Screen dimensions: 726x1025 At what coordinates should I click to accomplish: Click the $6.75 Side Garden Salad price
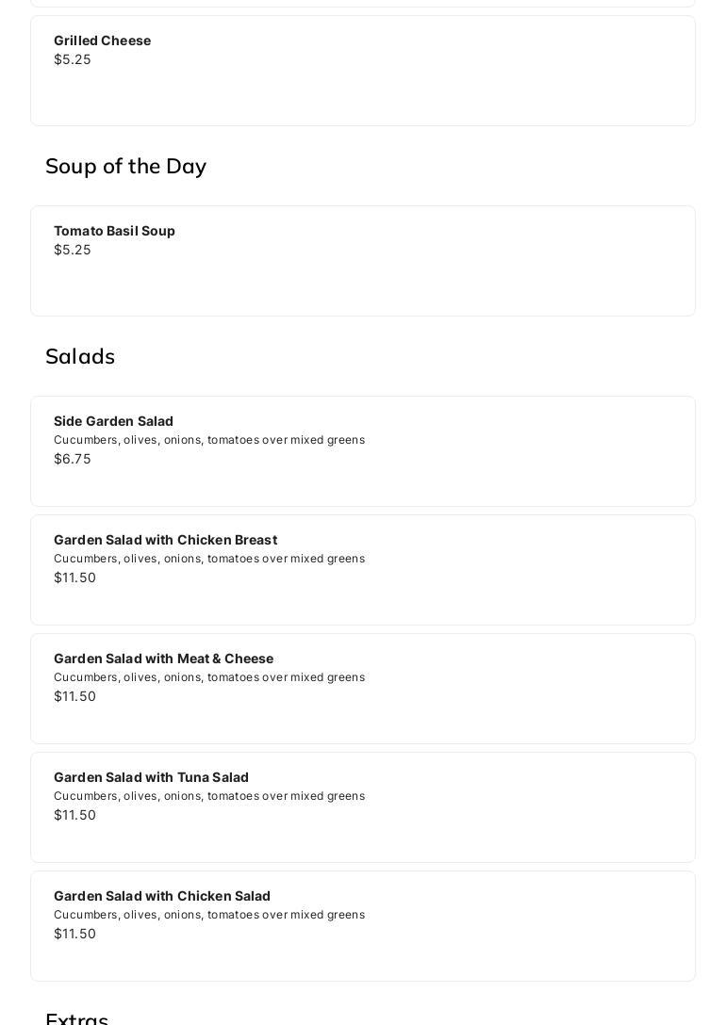(73, 459)
